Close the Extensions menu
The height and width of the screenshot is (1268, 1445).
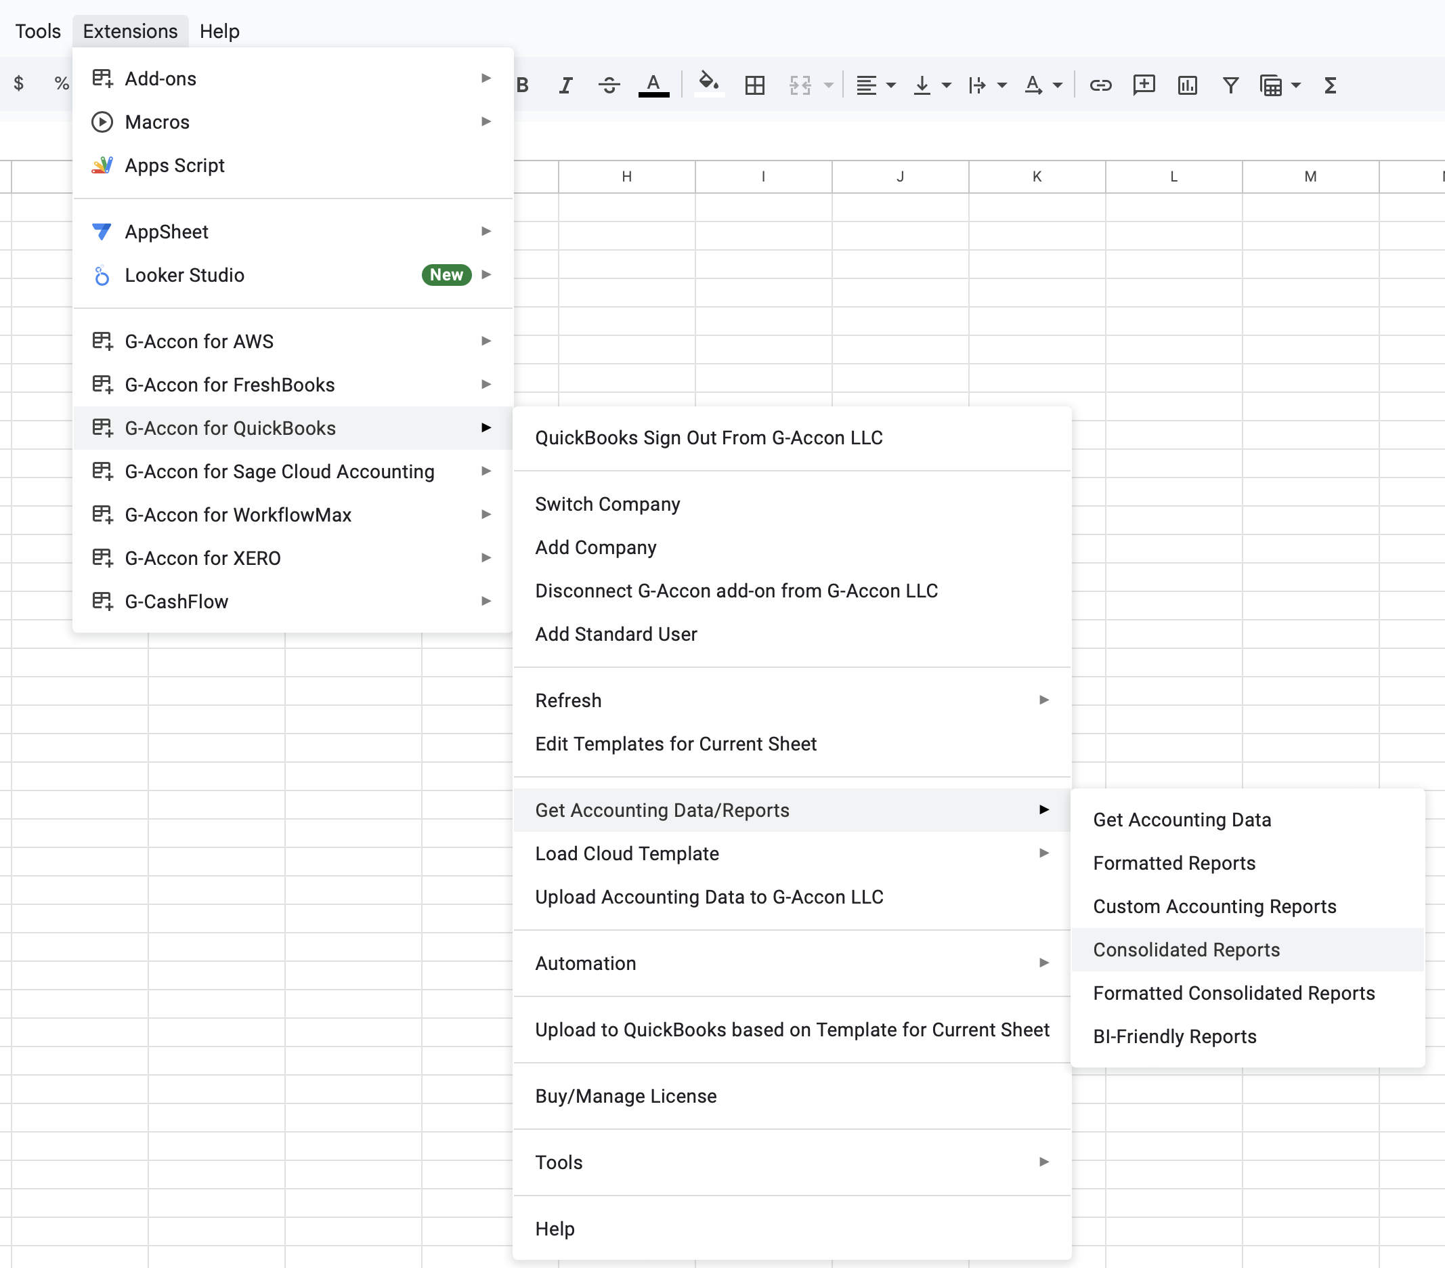click(130, 31)
